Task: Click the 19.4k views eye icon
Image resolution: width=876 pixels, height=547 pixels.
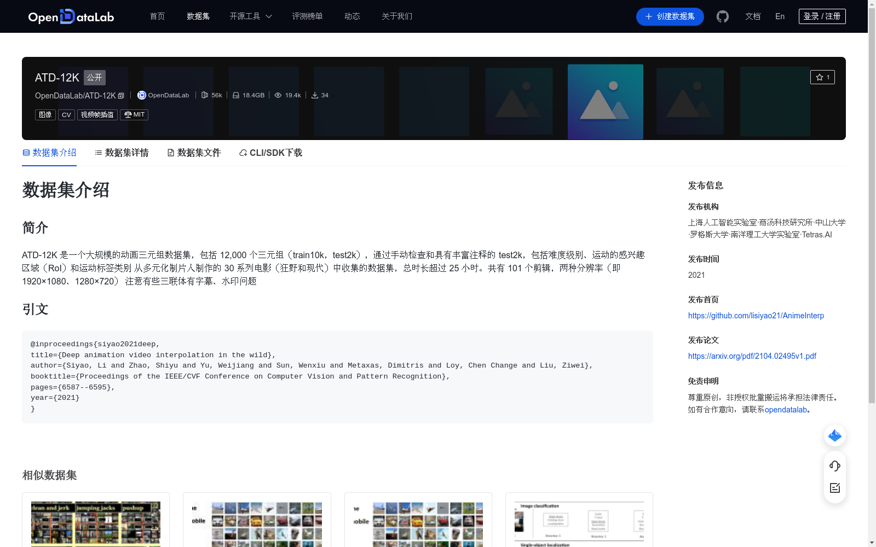Action: click(x=278, y=95)
